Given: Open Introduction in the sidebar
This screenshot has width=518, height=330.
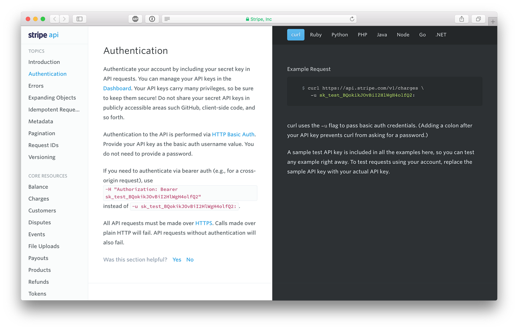Looking at the screenshot, I should 44,62.
